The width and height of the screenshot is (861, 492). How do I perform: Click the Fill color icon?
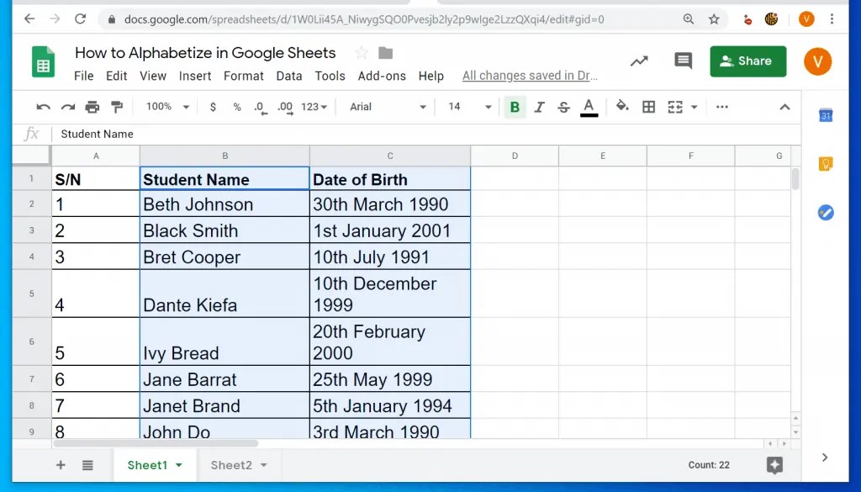621,107
